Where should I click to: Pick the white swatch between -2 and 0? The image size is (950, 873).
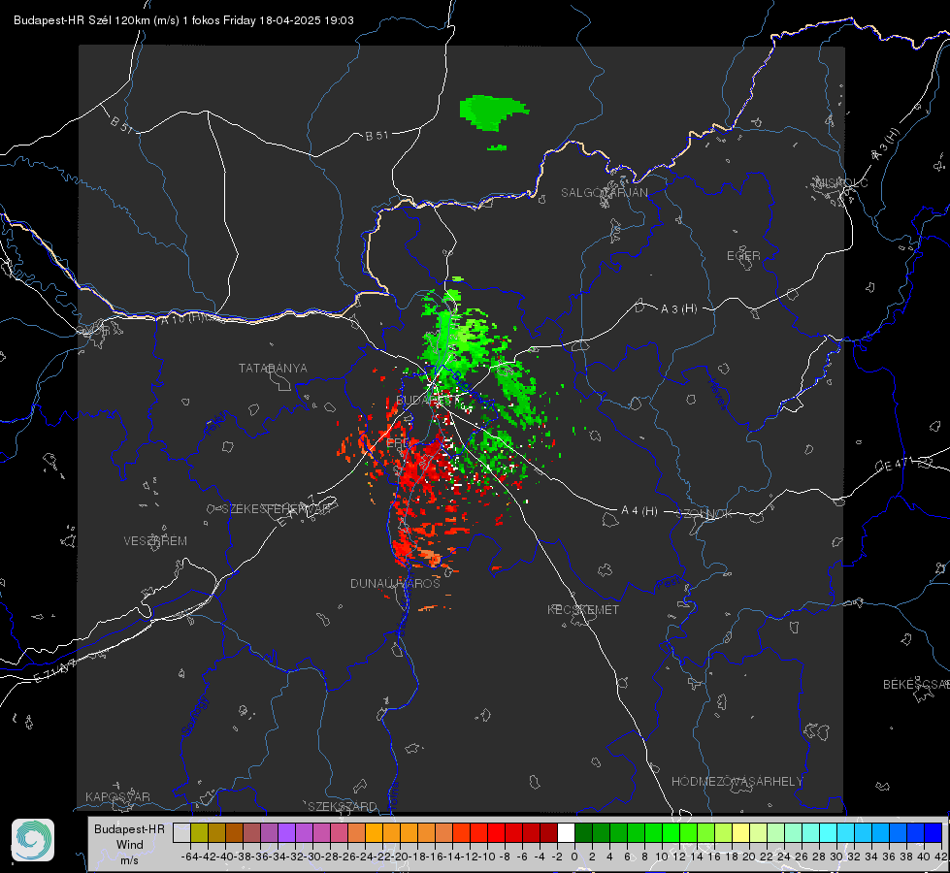pos(566,832)
